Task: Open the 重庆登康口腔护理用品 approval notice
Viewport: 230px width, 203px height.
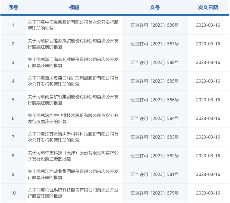Action: (73, 81)
